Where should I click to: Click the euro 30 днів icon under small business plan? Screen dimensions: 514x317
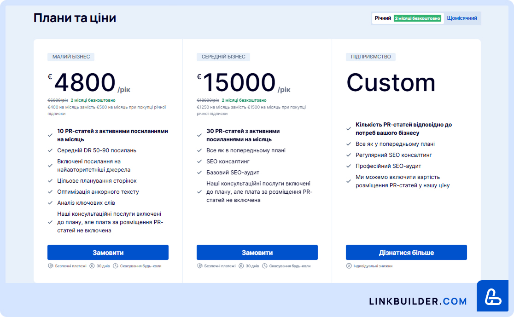pos(92,266)
